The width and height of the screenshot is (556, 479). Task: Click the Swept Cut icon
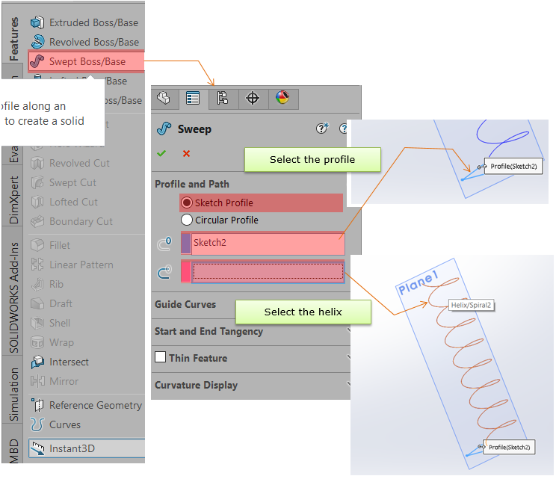(37, 182)
